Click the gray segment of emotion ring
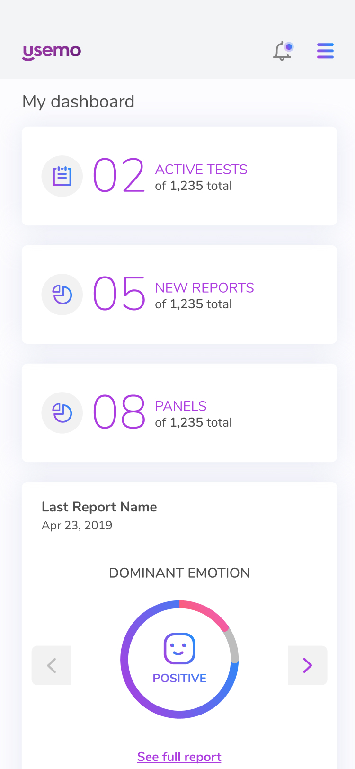Screen dimensions: 355x769 tap(233, 644)
